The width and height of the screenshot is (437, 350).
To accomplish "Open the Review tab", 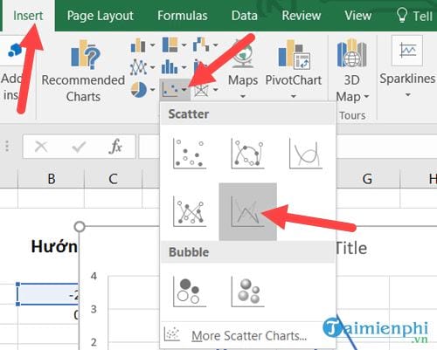I will coord(302,16).
